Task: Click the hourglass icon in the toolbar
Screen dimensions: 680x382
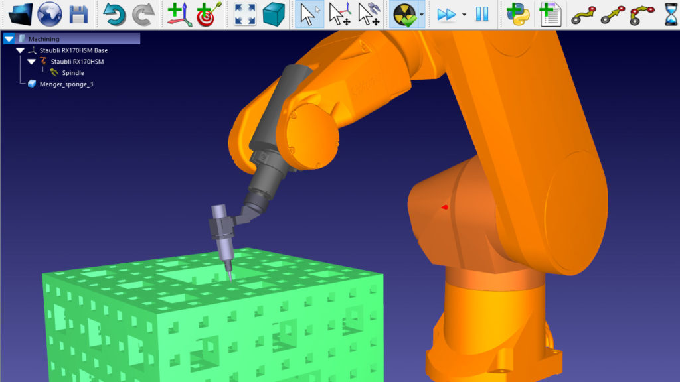Action: 671,14
